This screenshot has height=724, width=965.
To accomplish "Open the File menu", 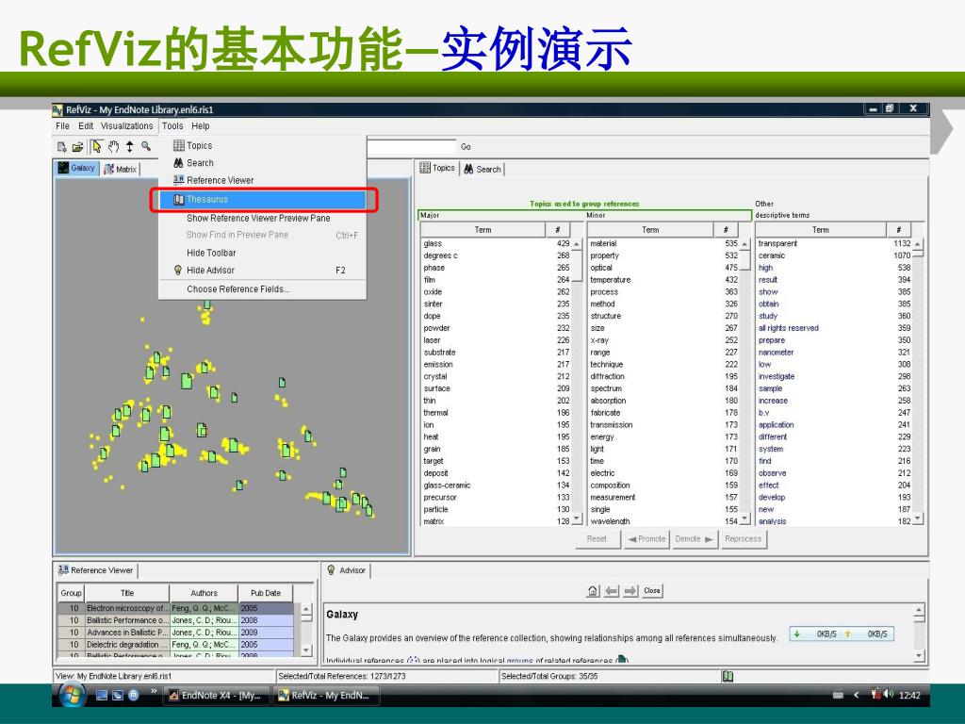I will click(x=62, y=125).
